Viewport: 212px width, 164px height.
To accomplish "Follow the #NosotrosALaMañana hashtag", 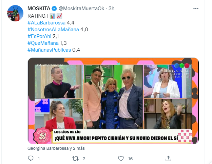I will (x=53, y=30).
